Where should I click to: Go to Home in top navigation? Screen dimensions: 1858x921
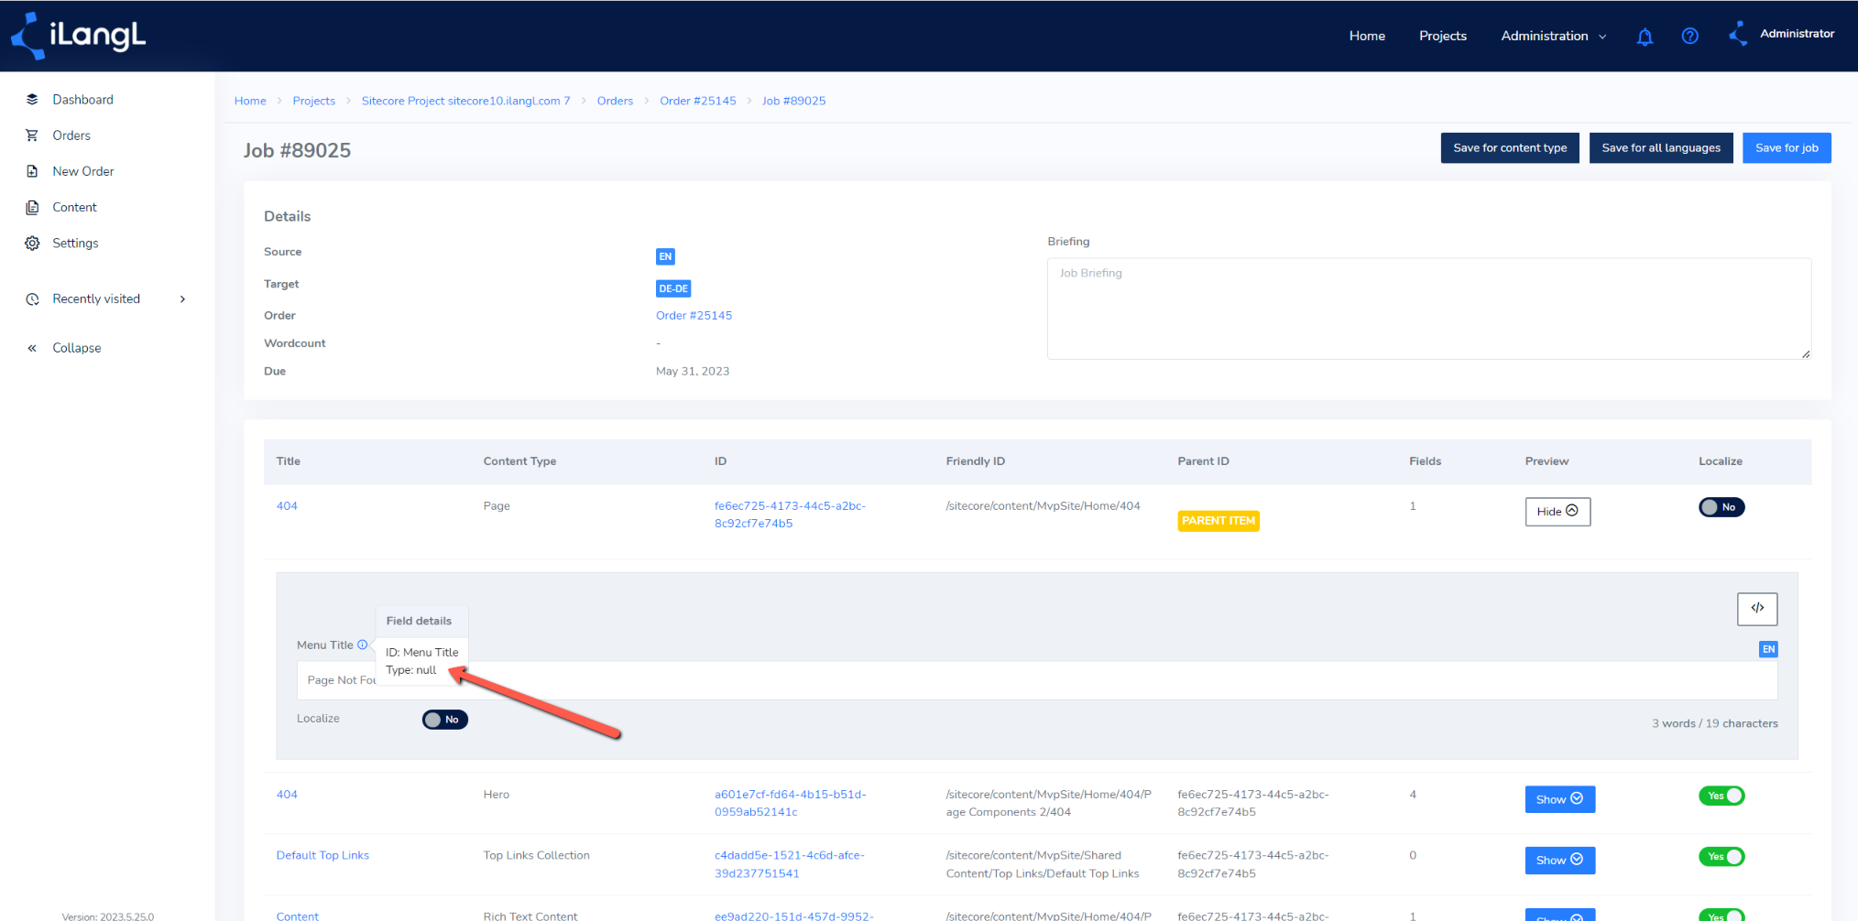click(1367, 36)
